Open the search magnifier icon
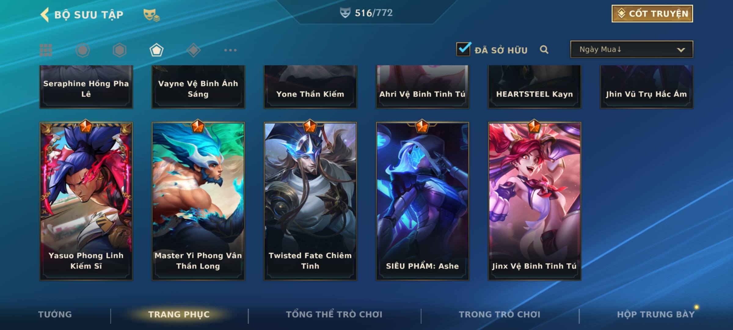This screenshot has height=330, width=733. coord(544,50)
